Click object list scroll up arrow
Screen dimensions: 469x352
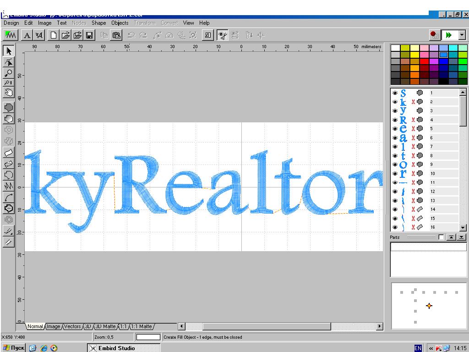coord(463,93)
